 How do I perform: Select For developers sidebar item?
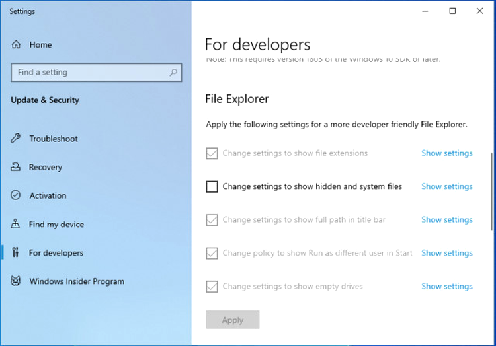(x=56, y=252)
